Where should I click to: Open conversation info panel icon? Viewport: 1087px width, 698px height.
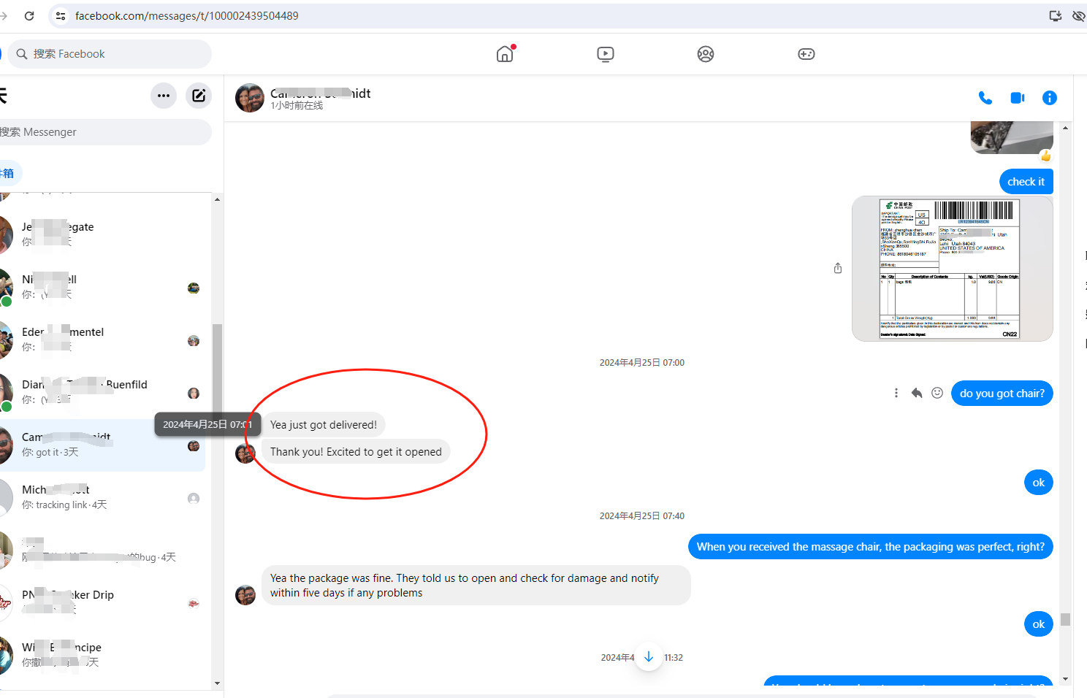[1049, 98]
